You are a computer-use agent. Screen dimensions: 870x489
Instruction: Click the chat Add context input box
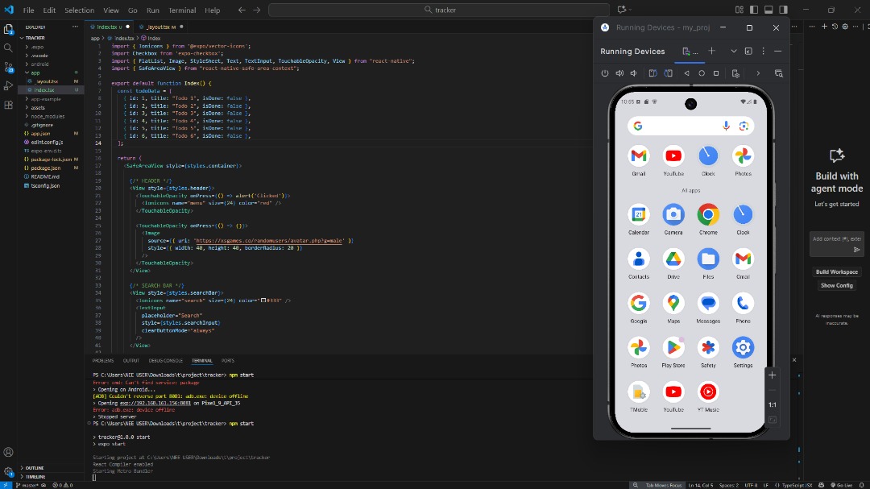[x=836, y=244]
